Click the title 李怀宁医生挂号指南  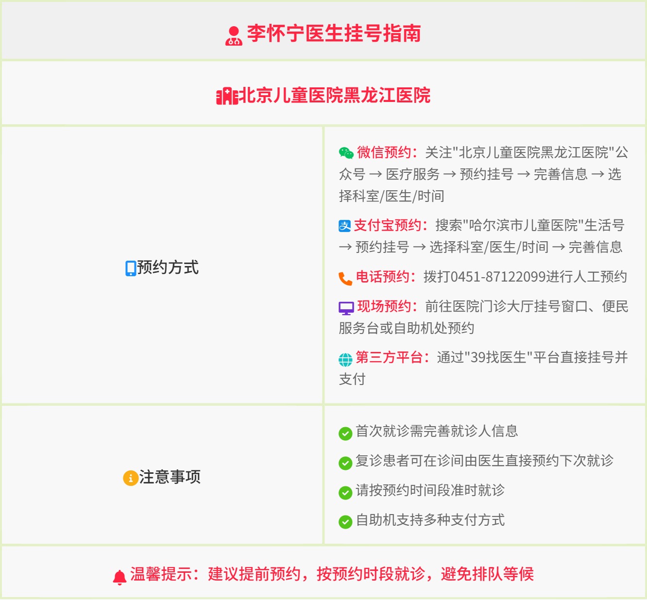coord(334,33)
